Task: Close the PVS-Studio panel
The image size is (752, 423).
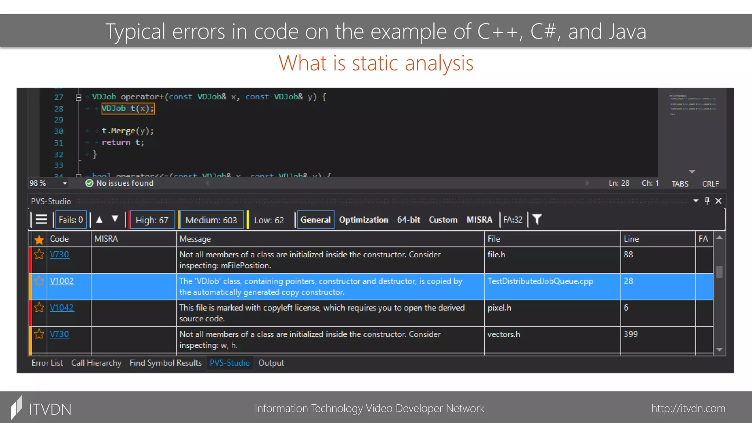Action: tap(719, 201)
